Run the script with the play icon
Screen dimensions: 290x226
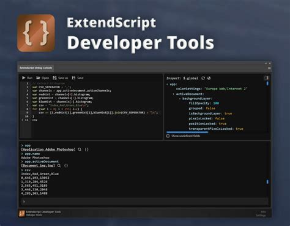[24, 78]
